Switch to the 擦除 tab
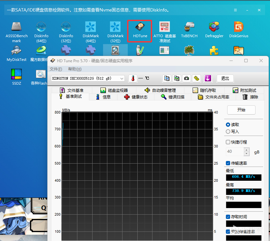The width and height of the screenshot is (270, 241). pos(250,97)
